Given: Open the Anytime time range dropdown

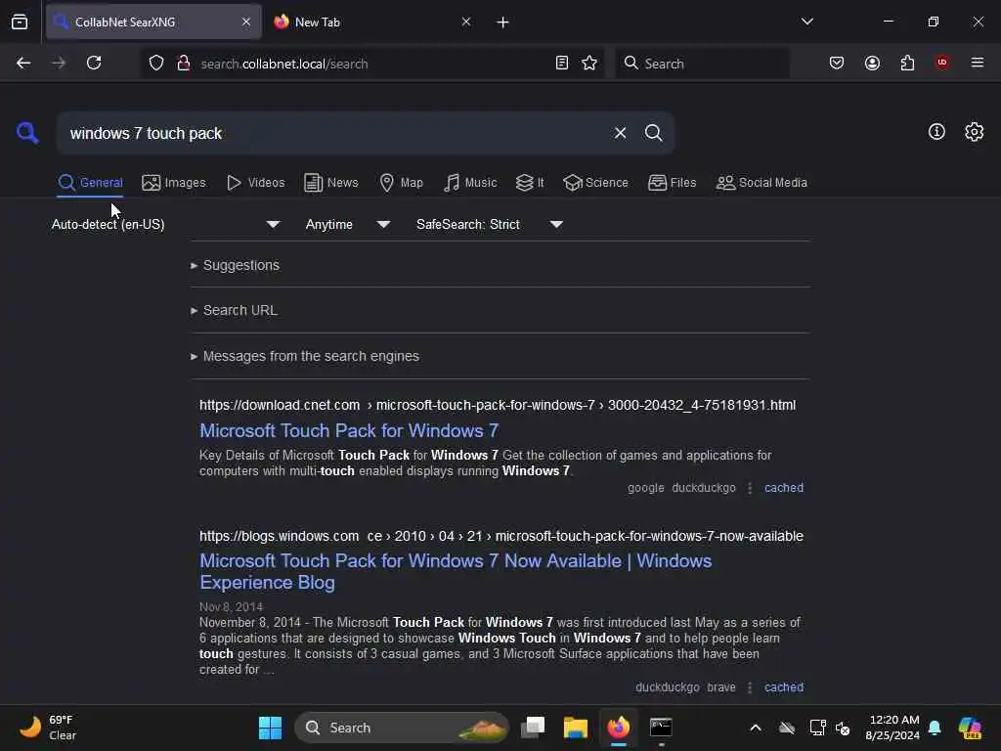Looking at the screenshot, I should point(348,224).
